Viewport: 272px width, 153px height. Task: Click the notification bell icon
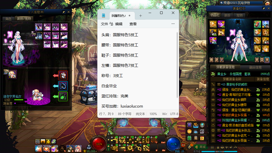pyautogui.click(x=190, y=147)
